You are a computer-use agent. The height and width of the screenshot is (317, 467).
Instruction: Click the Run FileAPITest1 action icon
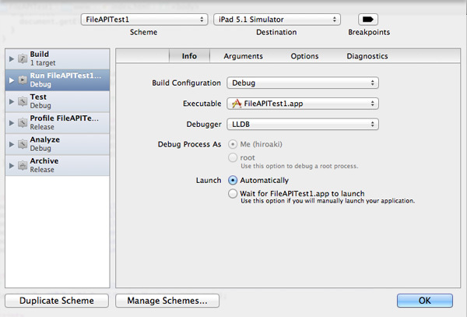click(x=23, y=80)
